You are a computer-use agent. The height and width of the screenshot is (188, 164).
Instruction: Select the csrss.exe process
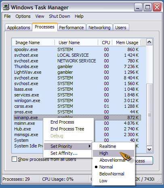[x=77, y=106]
